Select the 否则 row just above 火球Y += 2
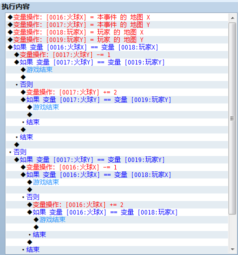The image size is (238, 255). tap(117, 84)
